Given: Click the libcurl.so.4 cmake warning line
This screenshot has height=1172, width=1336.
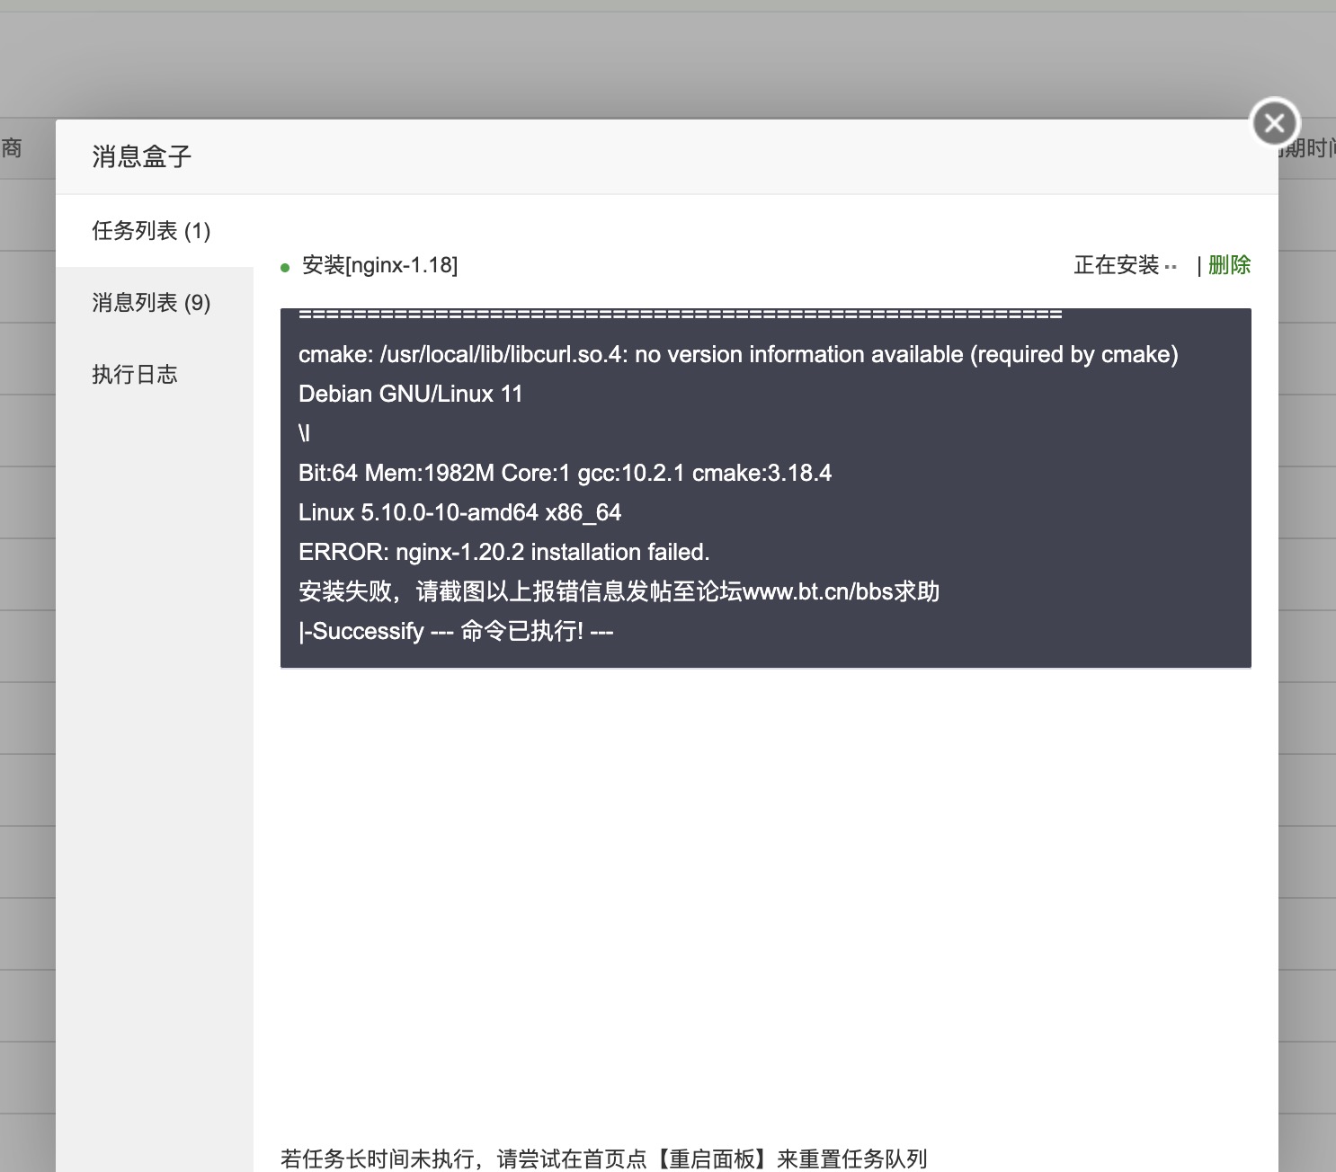Looking at the screenshot, I should click(x=738, y=354).
